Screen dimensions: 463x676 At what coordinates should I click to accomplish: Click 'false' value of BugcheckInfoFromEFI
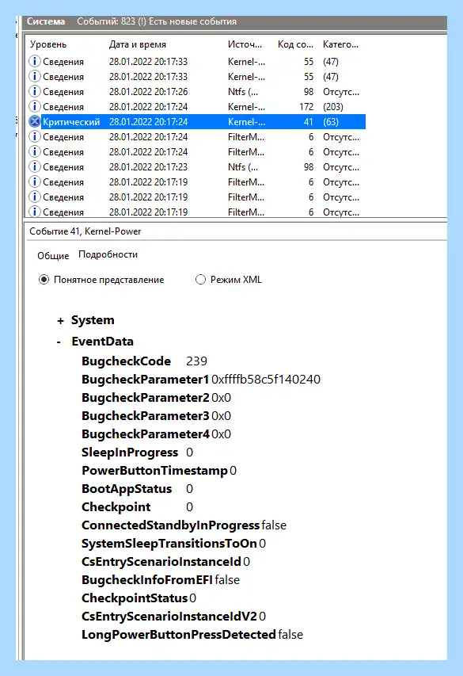tap(227, 580)
